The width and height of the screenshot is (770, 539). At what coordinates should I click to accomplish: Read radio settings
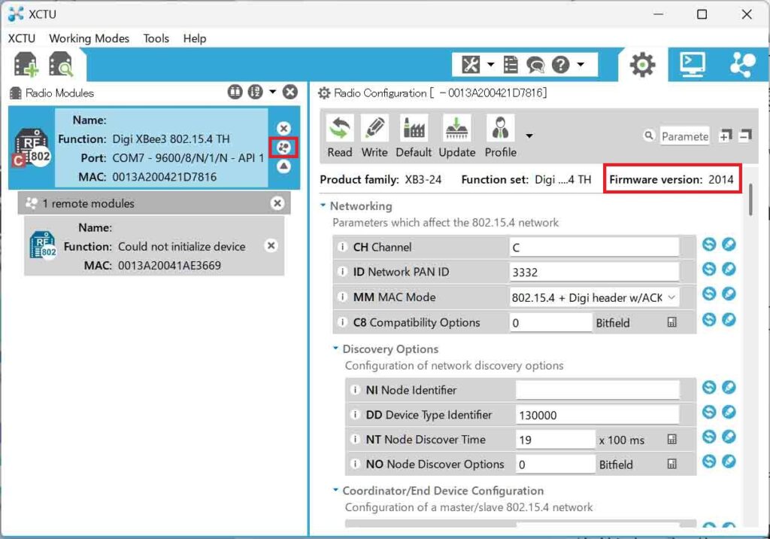340,137
